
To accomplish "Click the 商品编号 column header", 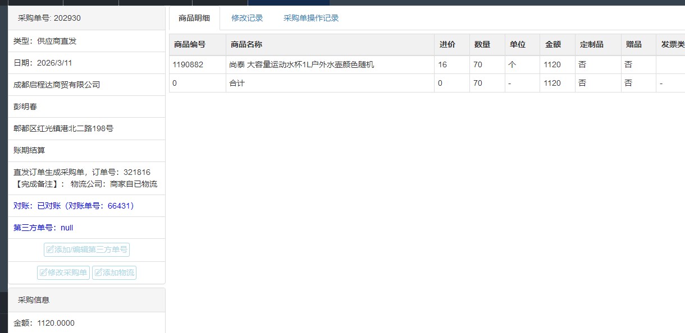I will click(x=190, y=44).
